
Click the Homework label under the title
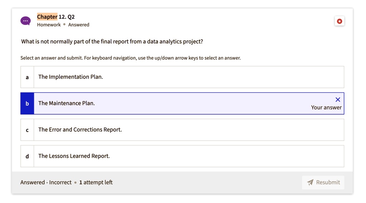tap(49, 25)
